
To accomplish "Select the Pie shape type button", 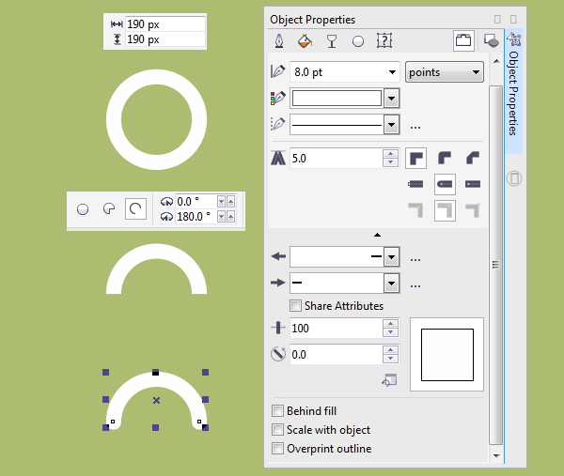I will [109, 208].
